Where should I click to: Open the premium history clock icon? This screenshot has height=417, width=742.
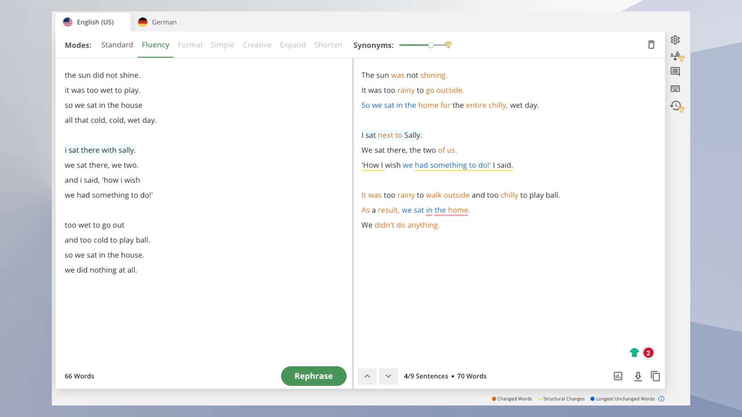point(677,106)
